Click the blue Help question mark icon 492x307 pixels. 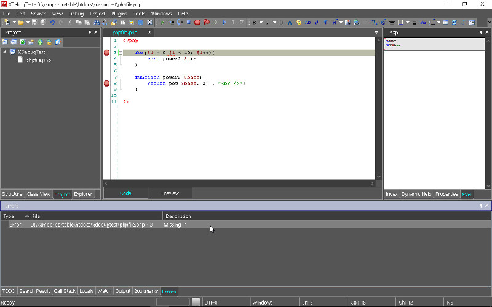pos(141,22)
